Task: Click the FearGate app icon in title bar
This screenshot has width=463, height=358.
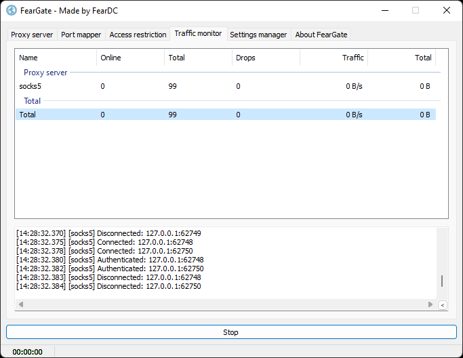Action: [12, 11]
